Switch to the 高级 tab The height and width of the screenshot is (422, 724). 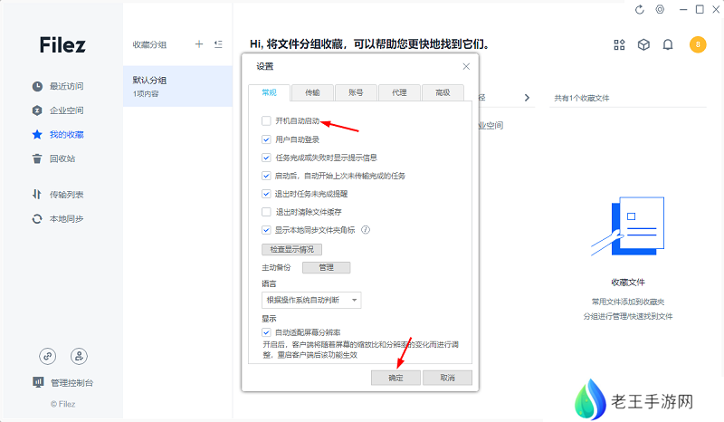tap(443, 92)
